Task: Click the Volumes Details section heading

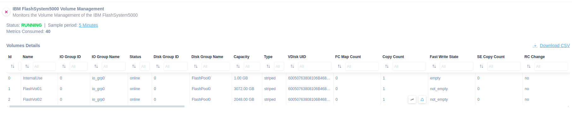Action: (23, 46)
